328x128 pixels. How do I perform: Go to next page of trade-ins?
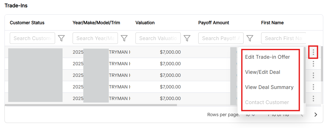tap(316, 115)
